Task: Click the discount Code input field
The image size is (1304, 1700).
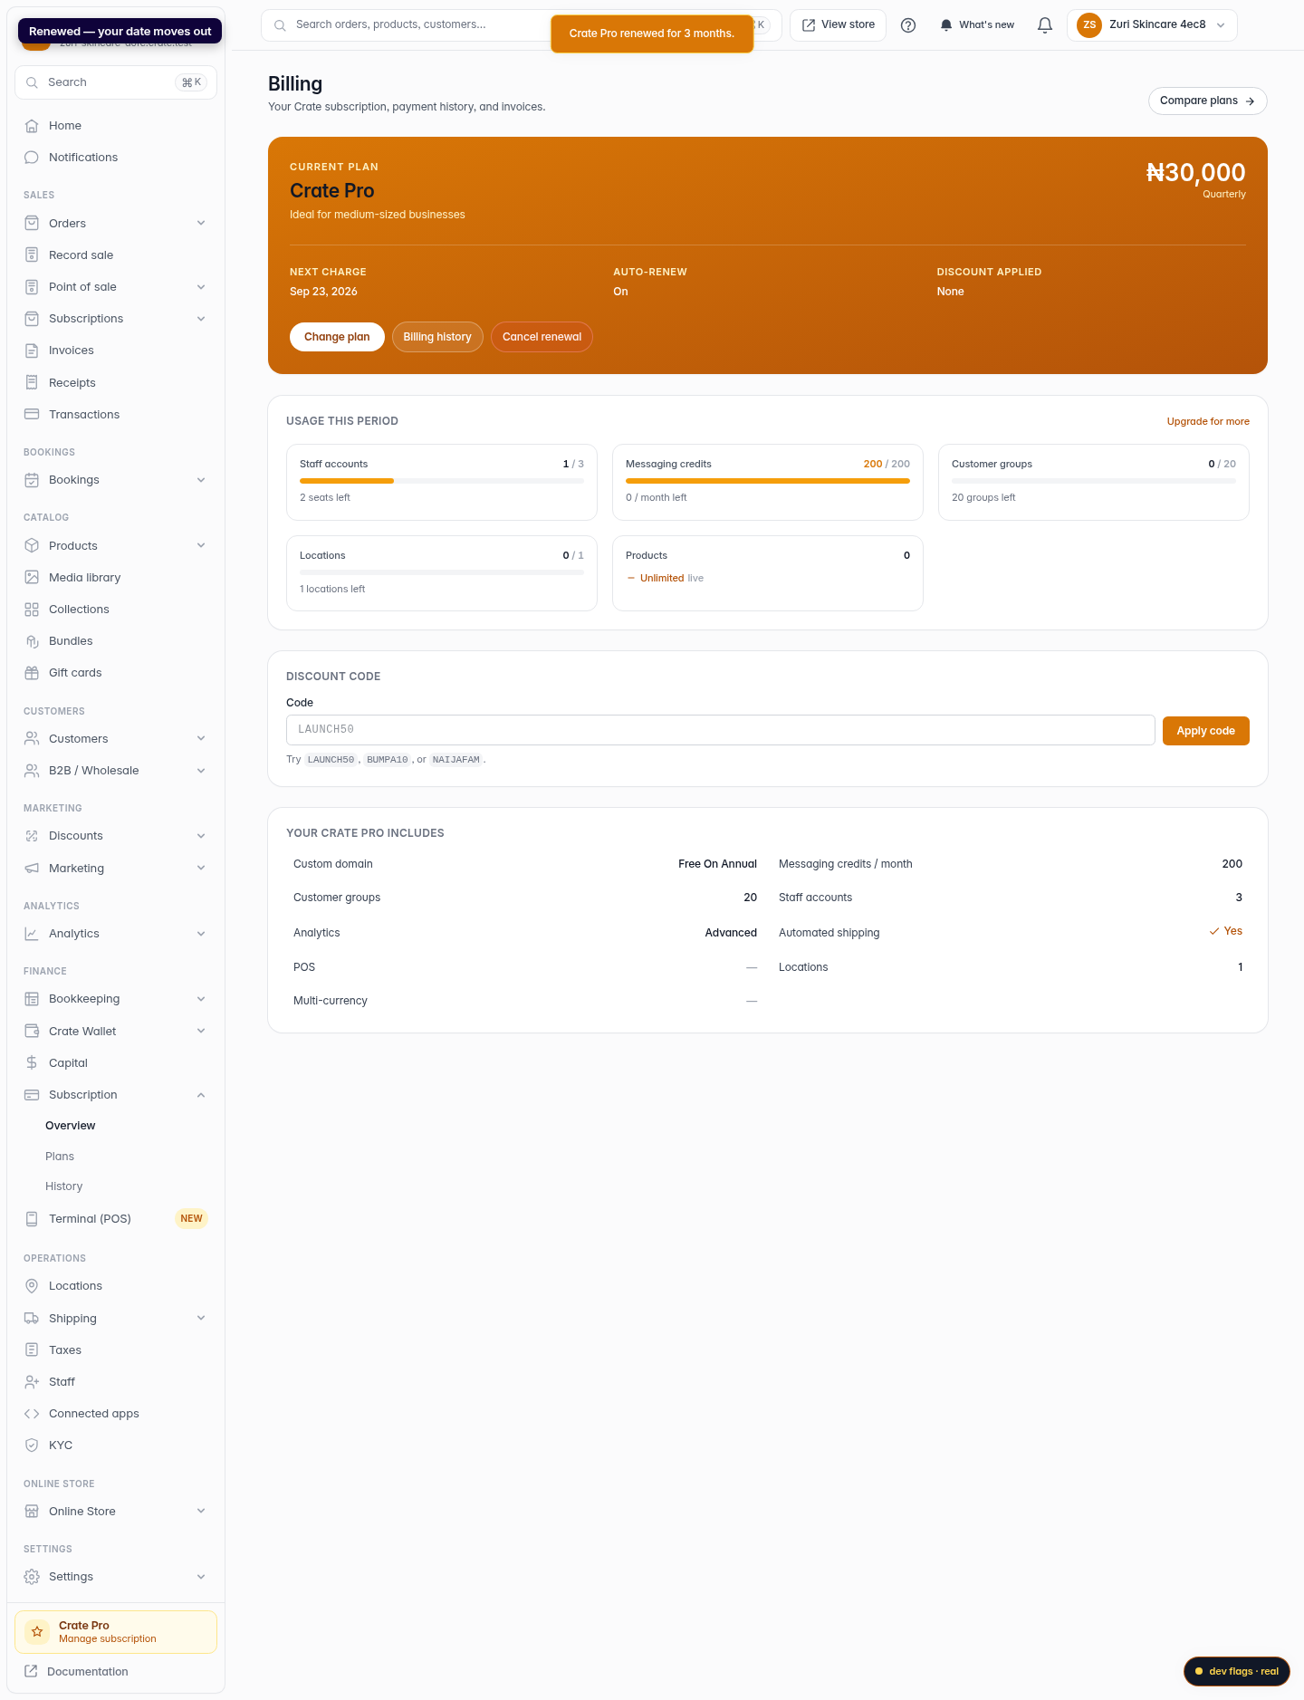Action: (721, 730)
